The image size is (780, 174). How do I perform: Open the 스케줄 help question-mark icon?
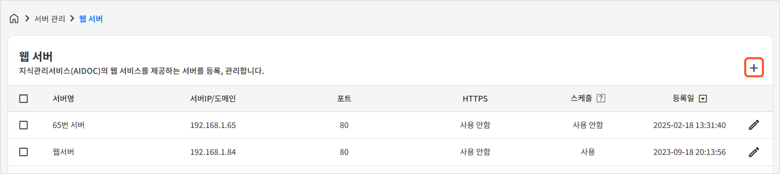pyautogui.click(x=601, y=98)
